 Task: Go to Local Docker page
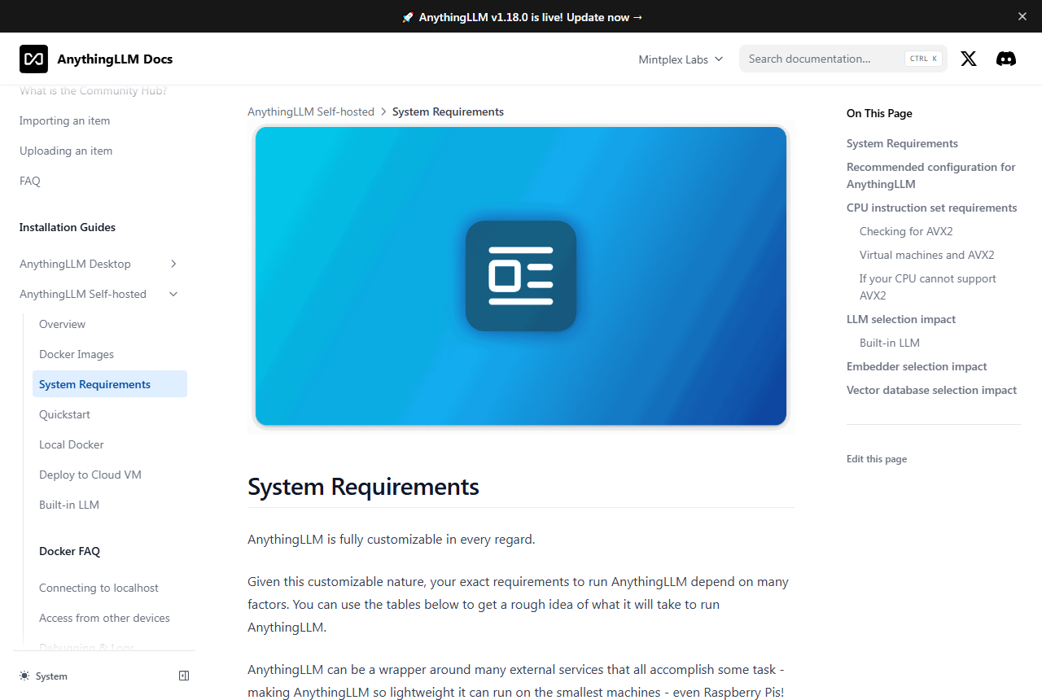pos(72,444)
